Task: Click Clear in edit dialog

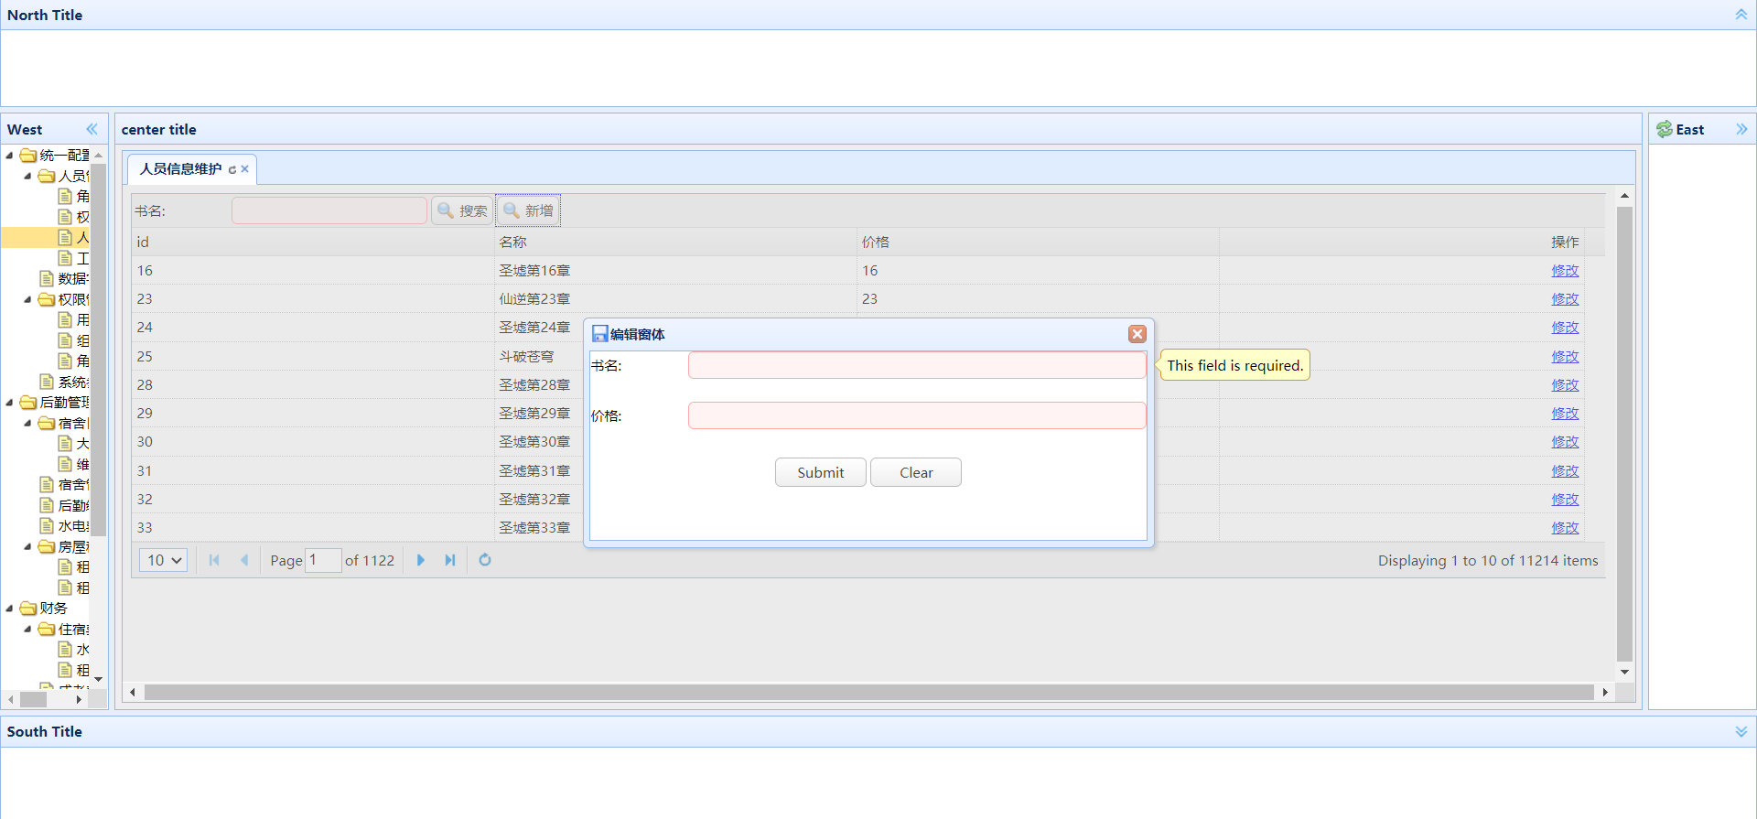Action: coord(916,472)
